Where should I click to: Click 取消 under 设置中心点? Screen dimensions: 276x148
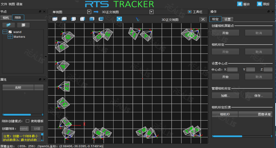(259, 77)
